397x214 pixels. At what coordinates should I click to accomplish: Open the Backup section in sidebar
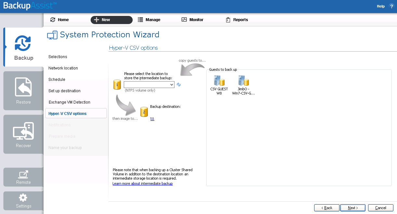point(23,47)
